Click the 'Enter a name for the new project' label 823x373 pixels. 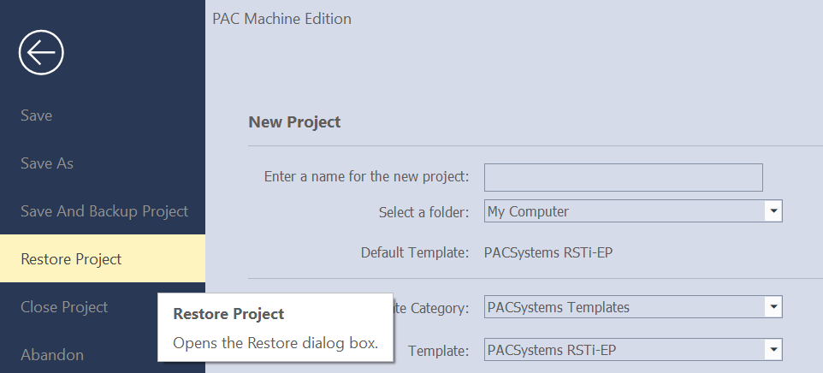pyautogui.click(x=366, y=177)
